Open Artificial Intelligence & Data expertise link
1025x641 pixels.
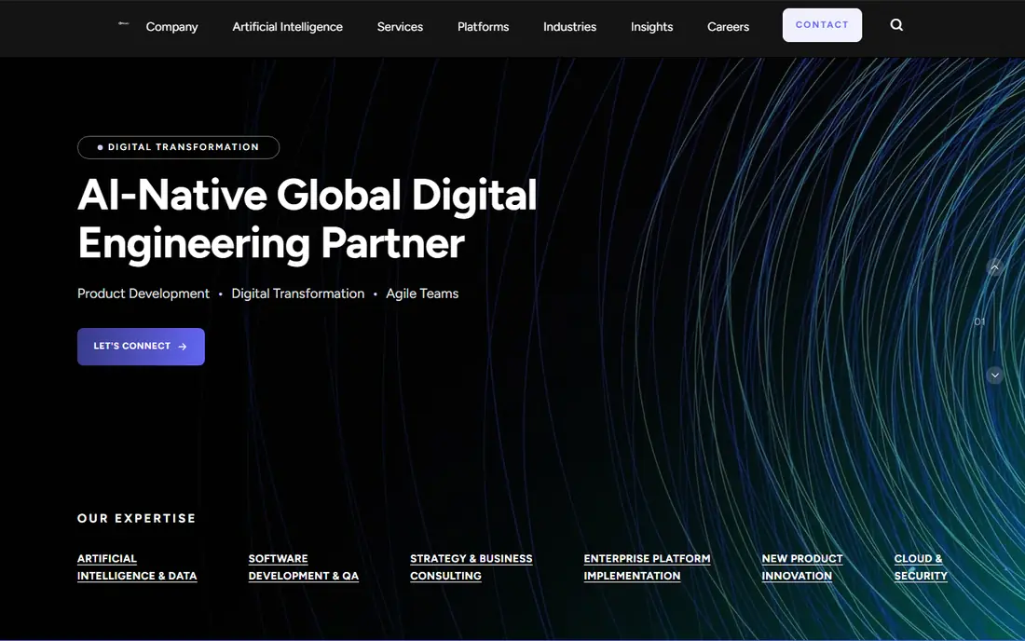[137, 567]
